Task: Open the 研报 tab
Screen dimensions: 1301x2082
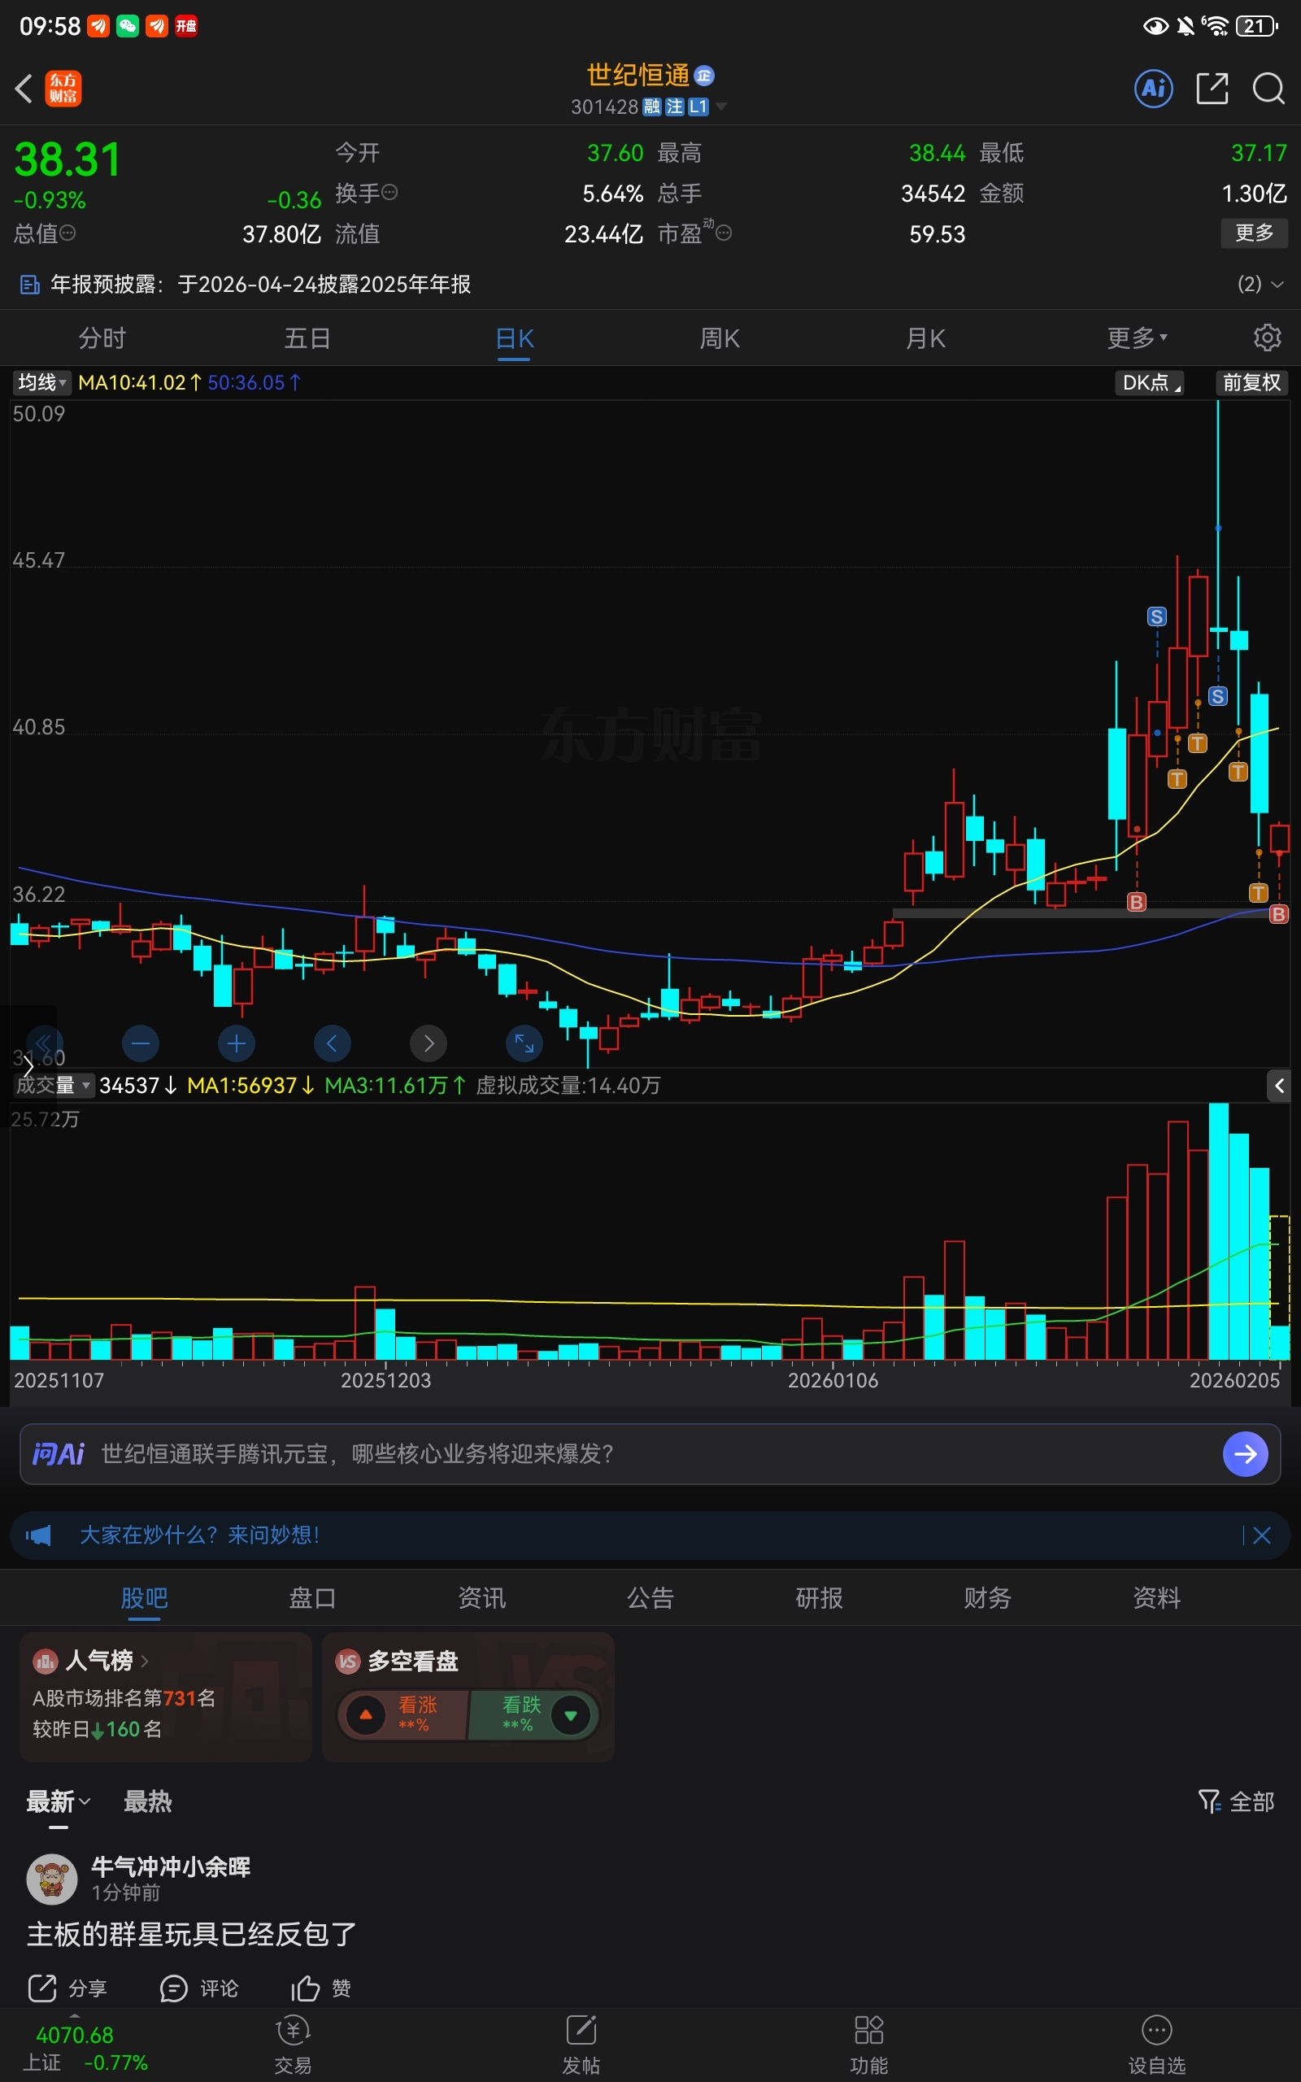Action: [x=819, y=1597]
